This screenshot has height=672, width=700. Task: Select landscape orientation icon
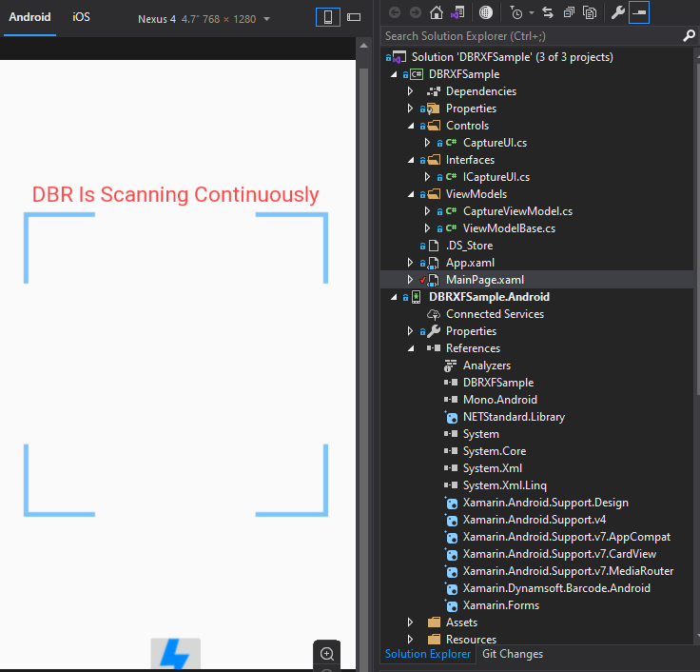coord(354,17)
